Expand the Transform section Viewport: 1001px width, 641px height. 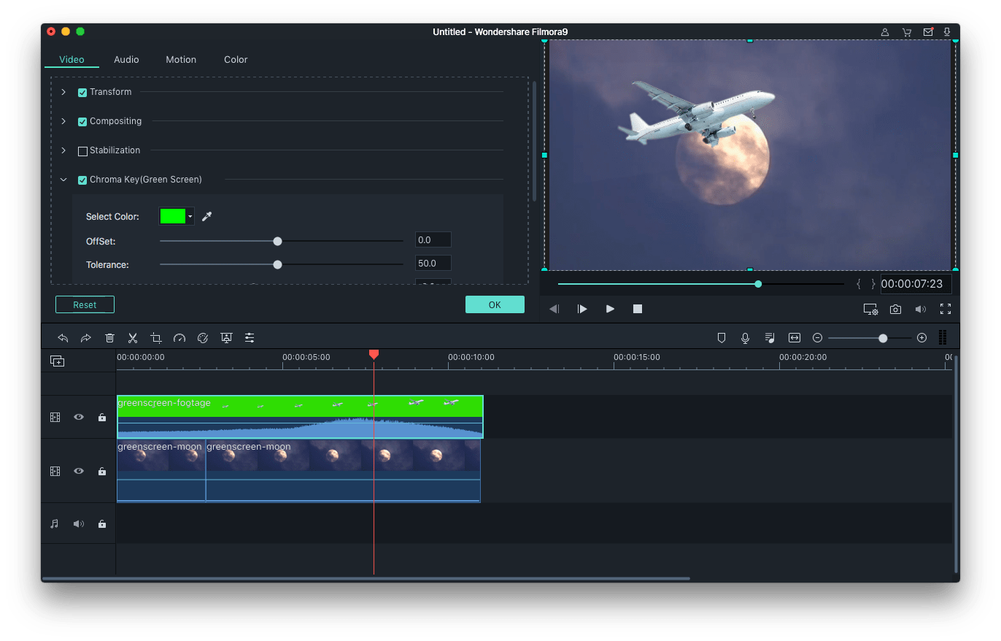(63, 92)
